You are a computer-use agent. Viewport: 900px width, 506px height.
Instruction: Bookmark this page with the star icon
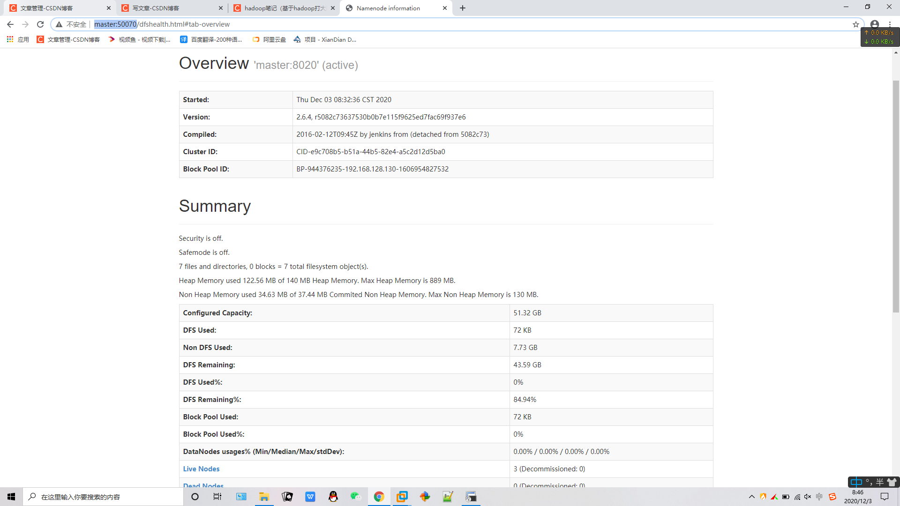pos(856,24)
